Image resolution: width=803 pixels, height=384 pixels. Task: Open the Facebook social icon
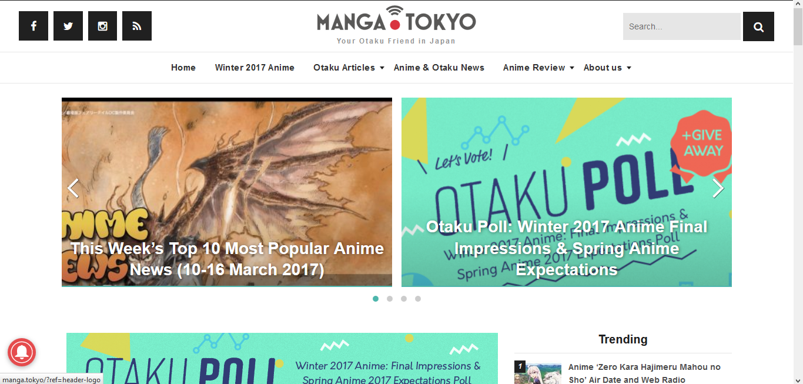click(34, 26)
